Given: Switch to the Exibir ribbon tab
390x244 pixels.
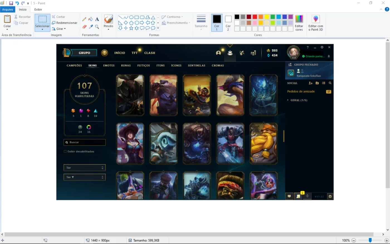Looking at the screenshot, I should 38,9.
